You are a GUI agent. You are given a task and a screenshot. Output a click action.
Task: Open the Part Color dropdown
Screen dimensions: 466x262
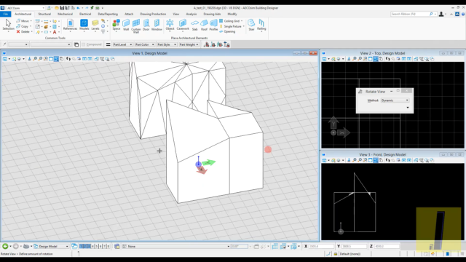tap(144, 44)
